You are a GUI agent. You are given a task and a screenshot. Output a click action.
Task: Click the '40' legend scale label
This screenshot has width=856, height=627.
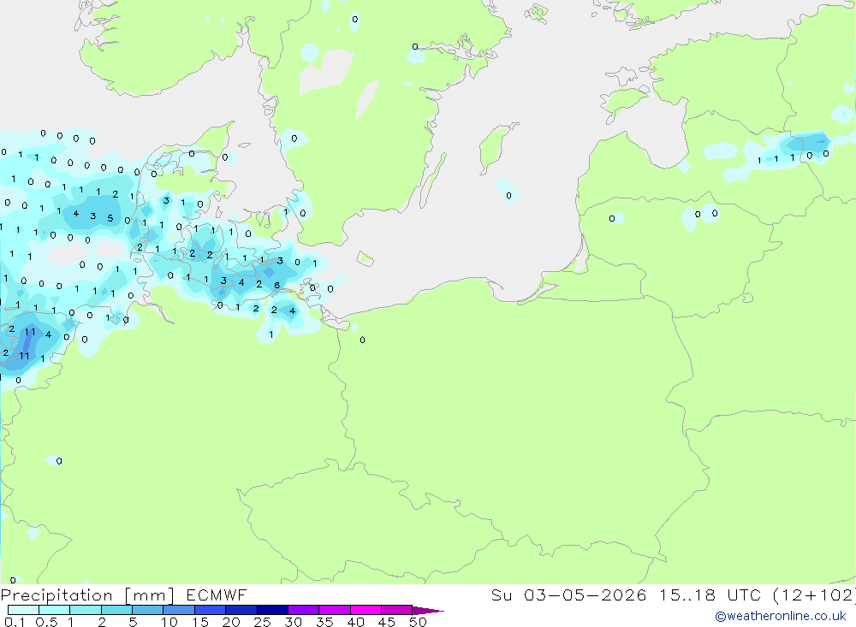[356, 622]
